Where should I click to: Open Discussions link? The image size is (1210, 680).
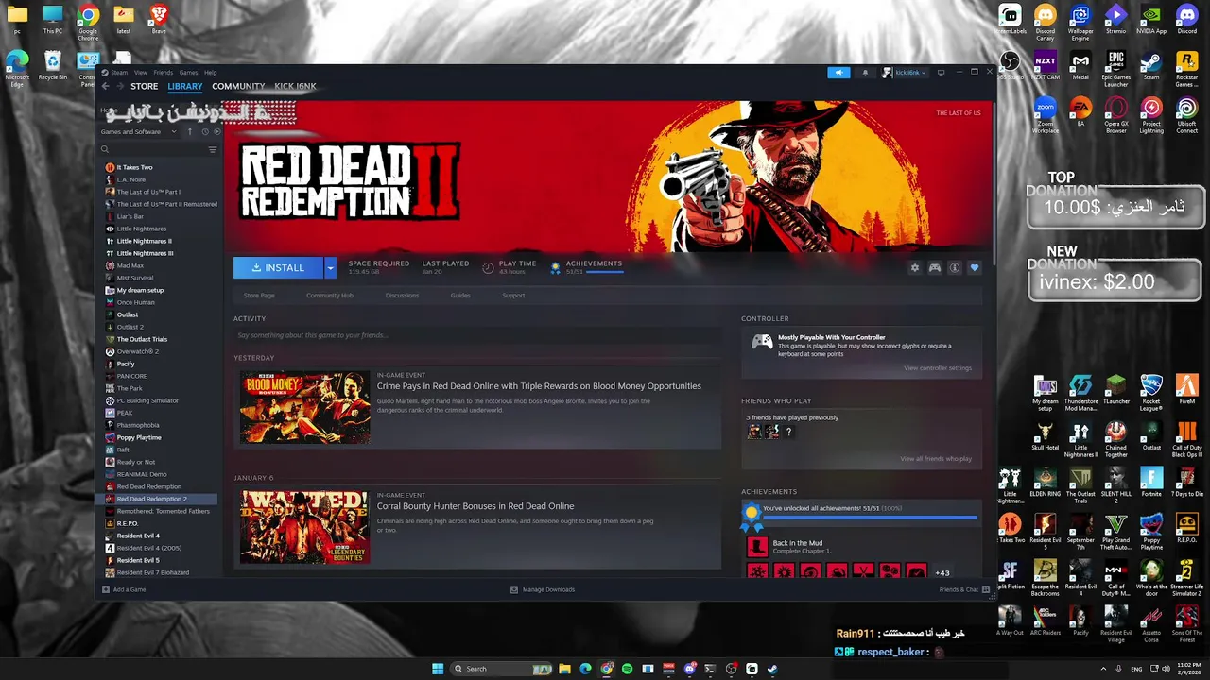[402, 296]
